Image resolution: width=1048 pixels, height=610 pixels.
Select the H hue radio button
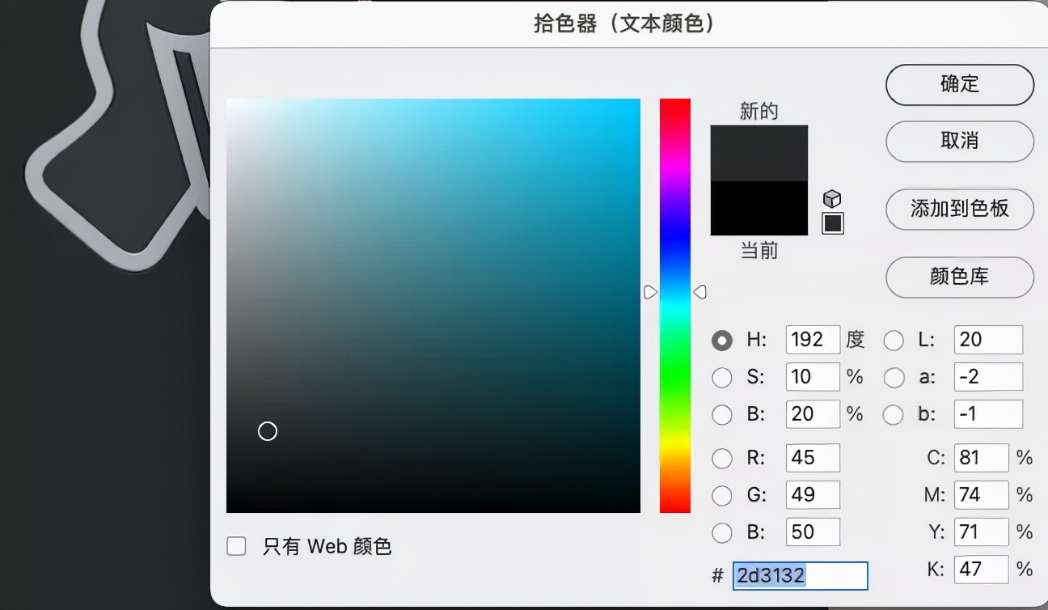coord(722,341)
